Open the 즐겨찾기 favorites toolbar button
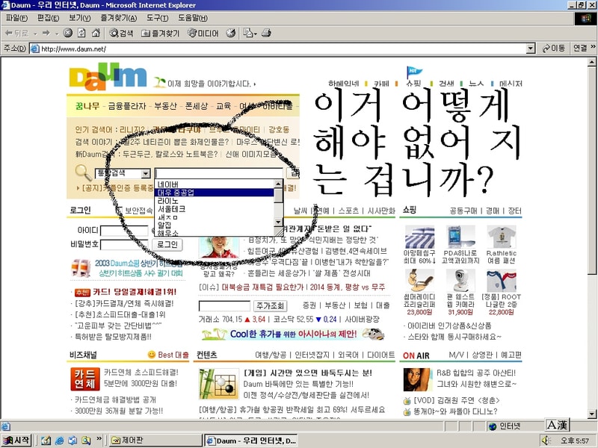 160,33
